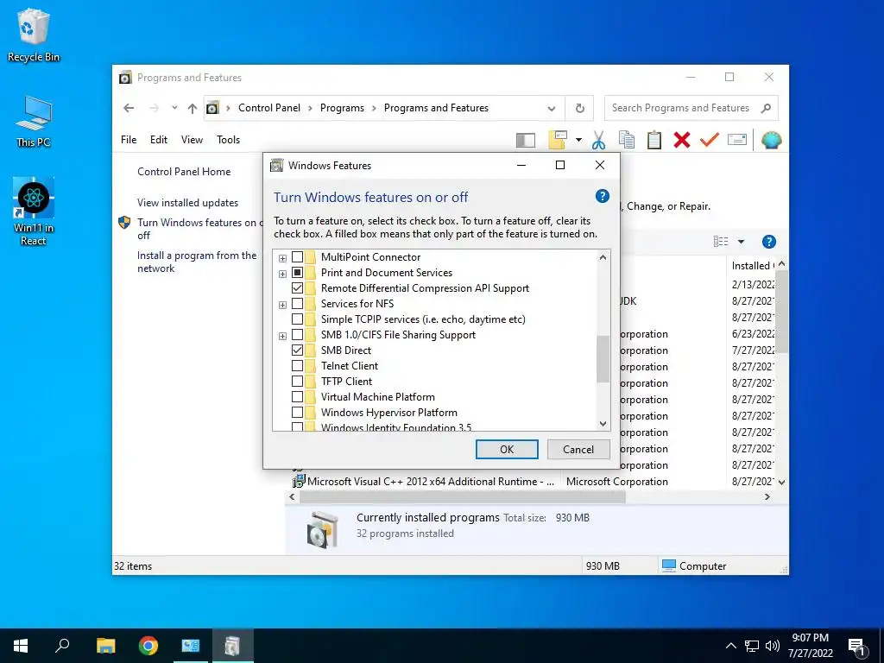Open the view options dropdown arrow
This screenshot has height=663, width=884.
(x=741, y=242)
